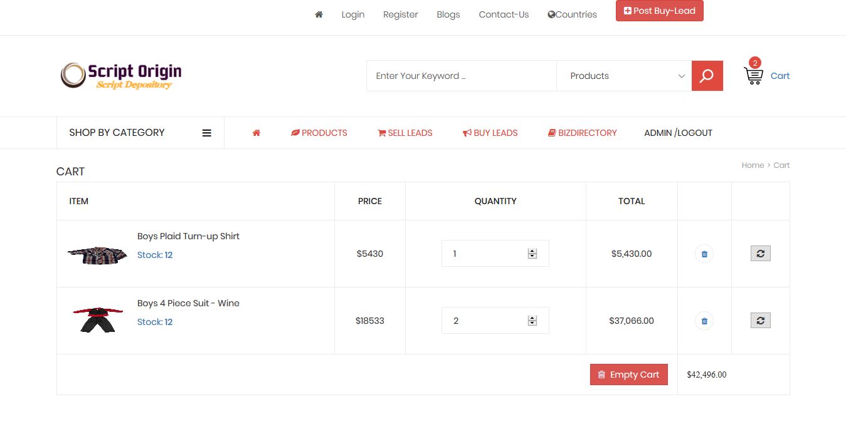846x434 pixels.
Task: Refresh the Boys 4 Piece Suit row
Action: [x=760, y=321]
